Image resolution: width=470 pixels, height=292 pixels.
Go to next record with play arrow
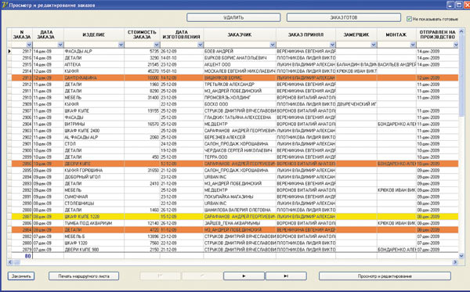click(244, 276)
